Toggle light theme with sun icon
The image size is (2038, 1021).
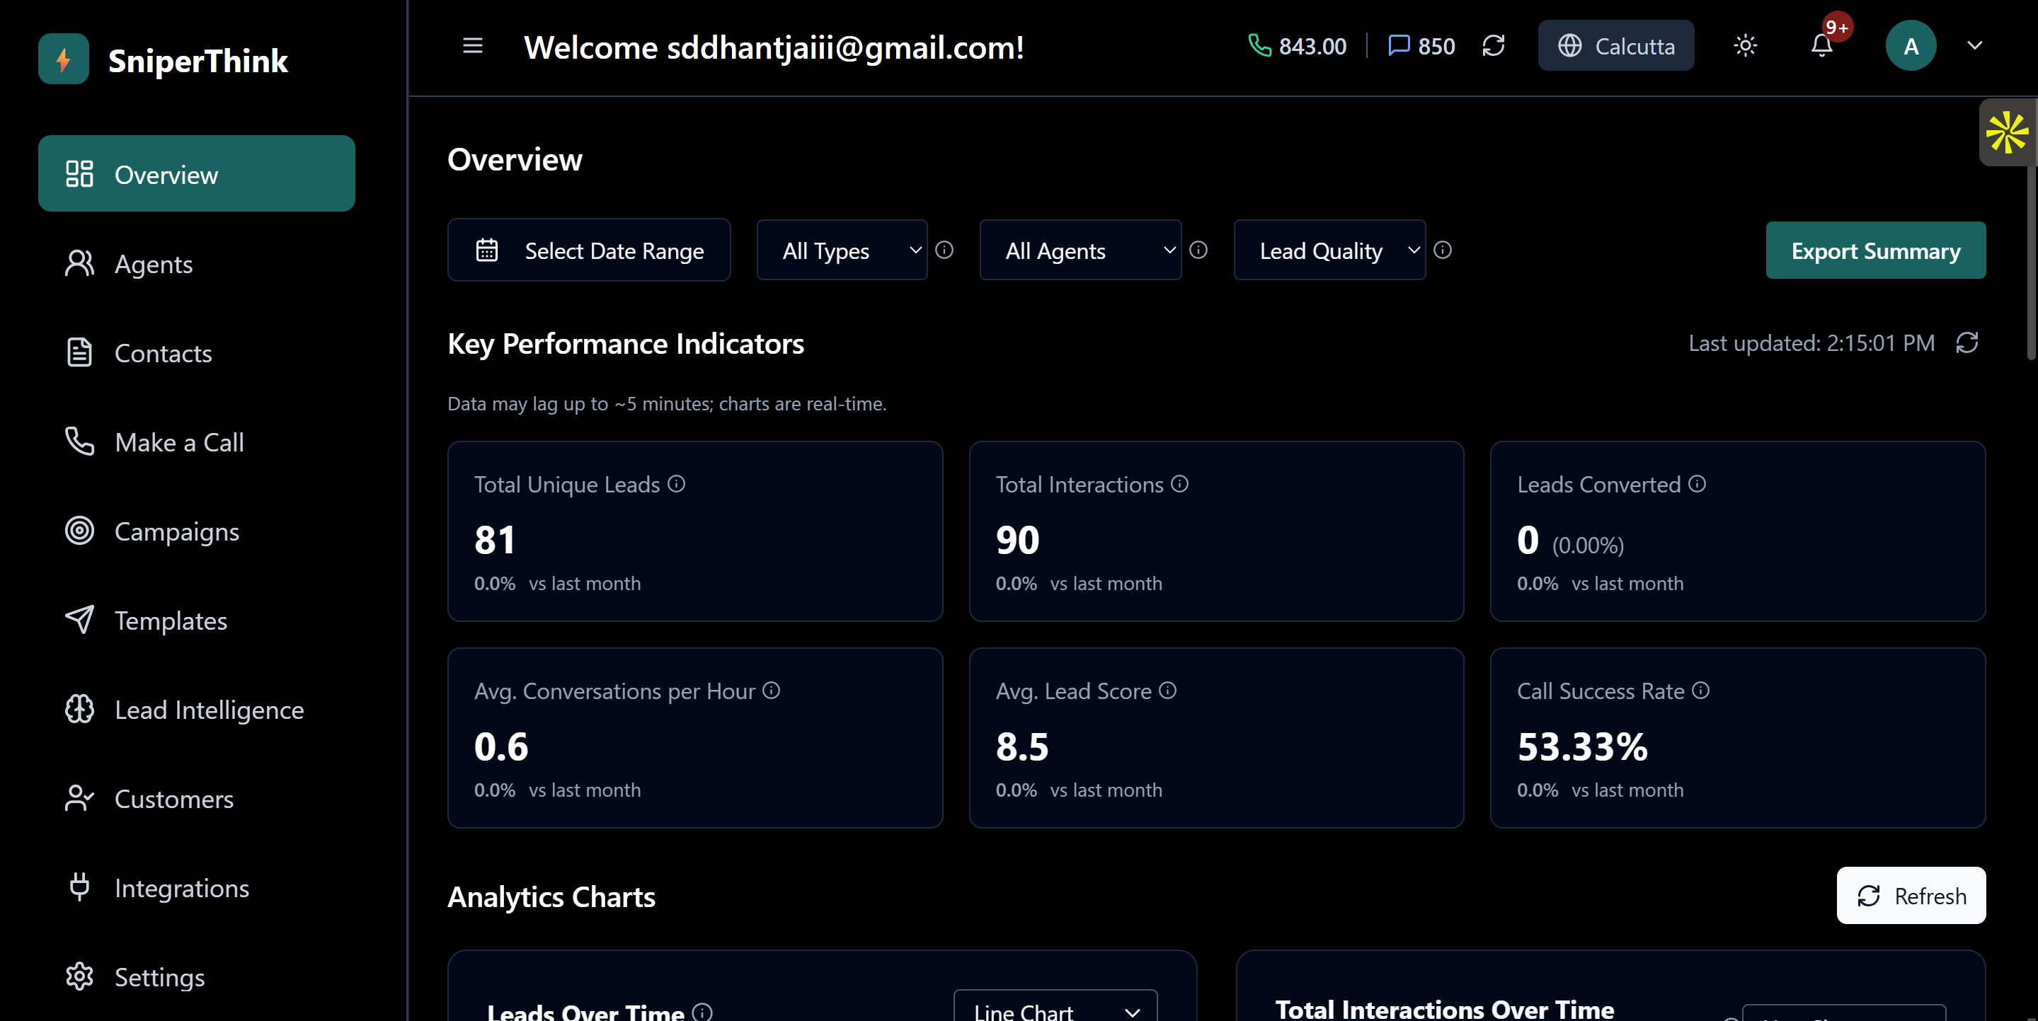pyautogui.click(x=1745, y=46)
